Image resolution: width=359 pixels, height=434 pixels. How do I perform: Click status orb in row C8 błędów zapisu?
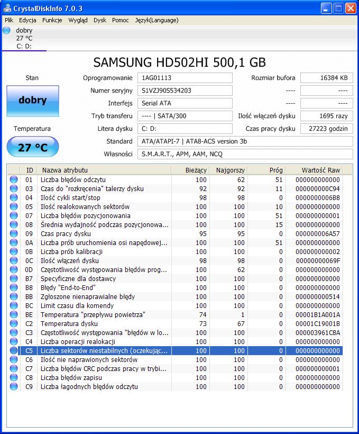tap(14, 377)
